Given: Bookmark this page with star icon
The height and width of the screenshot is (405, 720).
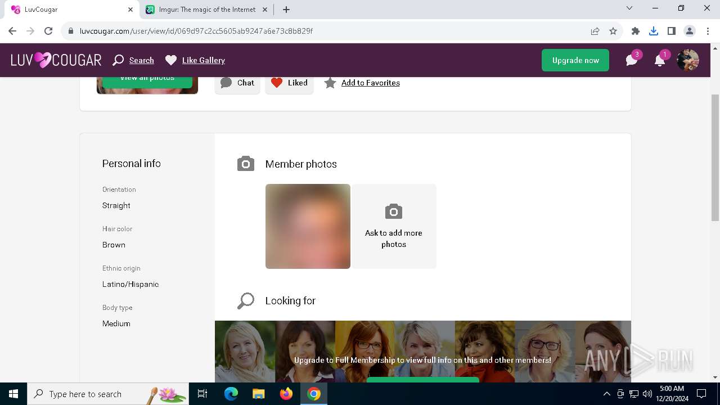Looking at the screenshot, I should click(613, 31).
